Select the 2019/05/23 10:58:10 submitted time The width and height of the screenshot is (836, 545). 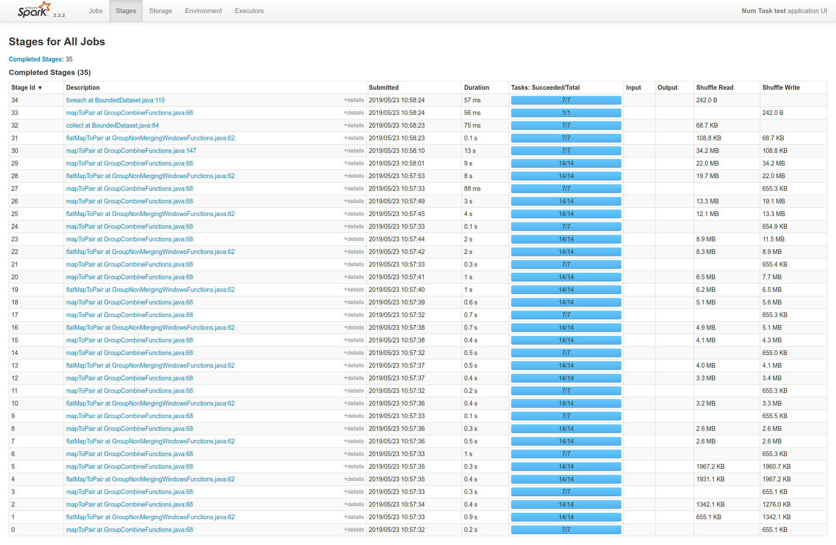397,151
